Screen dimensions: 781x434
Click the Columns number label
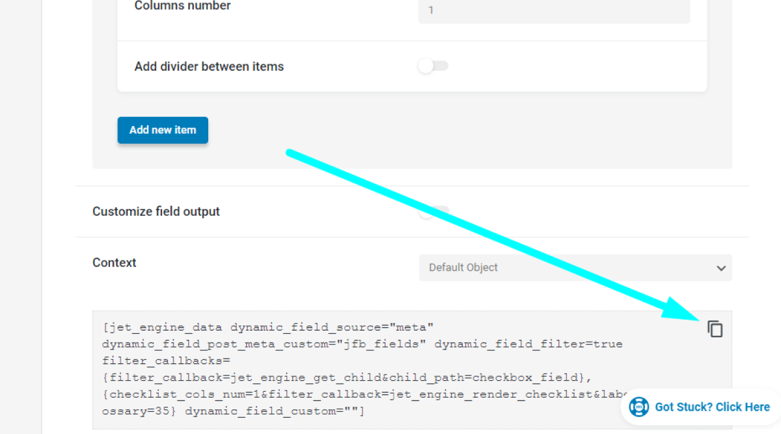tap(182, 6)
